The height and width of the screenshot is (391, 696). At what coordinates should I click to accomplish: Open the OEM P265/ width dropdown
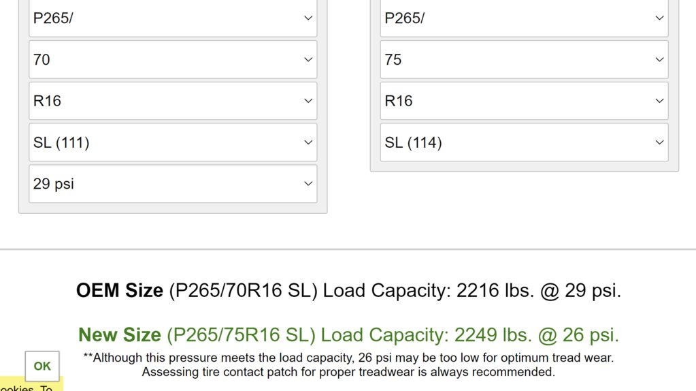point(173,18)
